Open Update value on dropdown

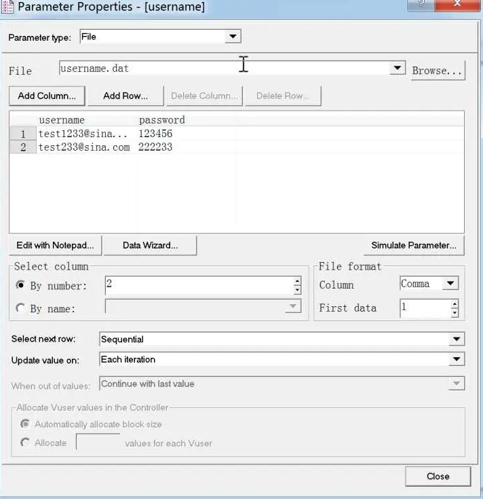pos(457,359)
